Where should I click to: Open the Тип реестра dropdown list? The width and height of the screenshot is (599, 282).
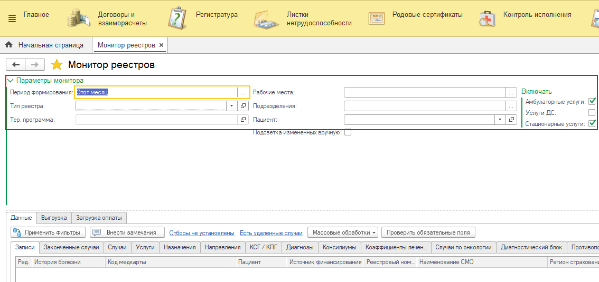232,106
